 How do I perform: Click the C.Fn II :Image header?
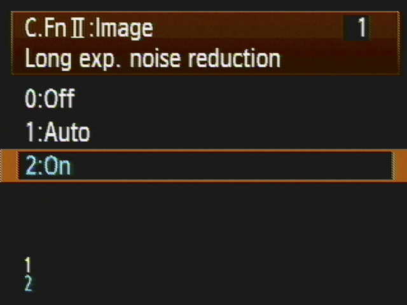88,29
